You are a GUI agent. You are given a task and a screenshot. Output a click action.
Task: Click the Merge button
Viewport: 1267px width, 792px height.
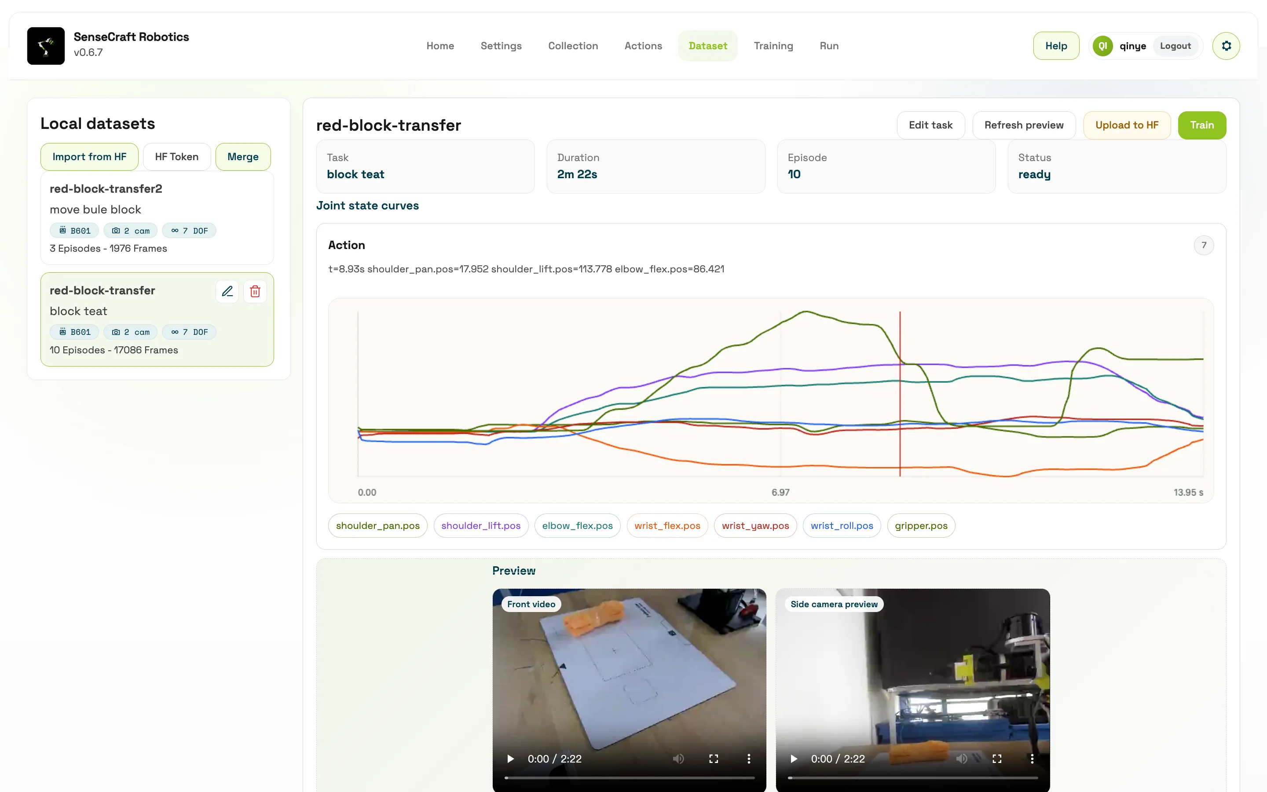(243, 157)
